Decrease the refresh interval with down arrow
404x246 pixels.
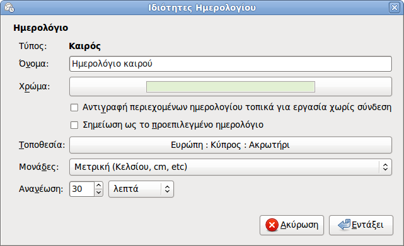[99, 193]
